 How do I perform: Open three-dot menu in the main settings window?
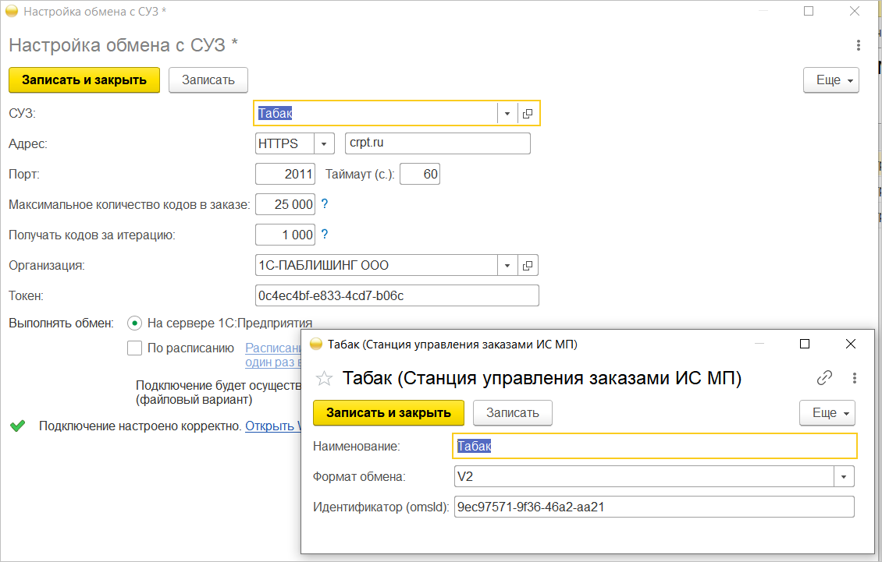click(x=859, y=45)
